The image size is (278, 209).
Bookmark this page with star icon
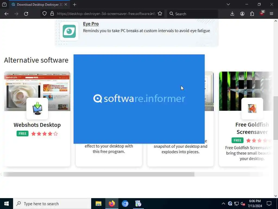pyautogui.click(x=160, y=14)
